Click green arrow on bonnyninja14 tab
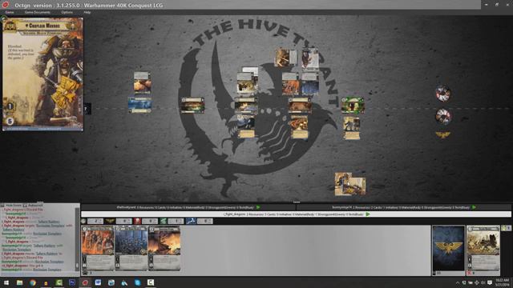 pos(474,207)
